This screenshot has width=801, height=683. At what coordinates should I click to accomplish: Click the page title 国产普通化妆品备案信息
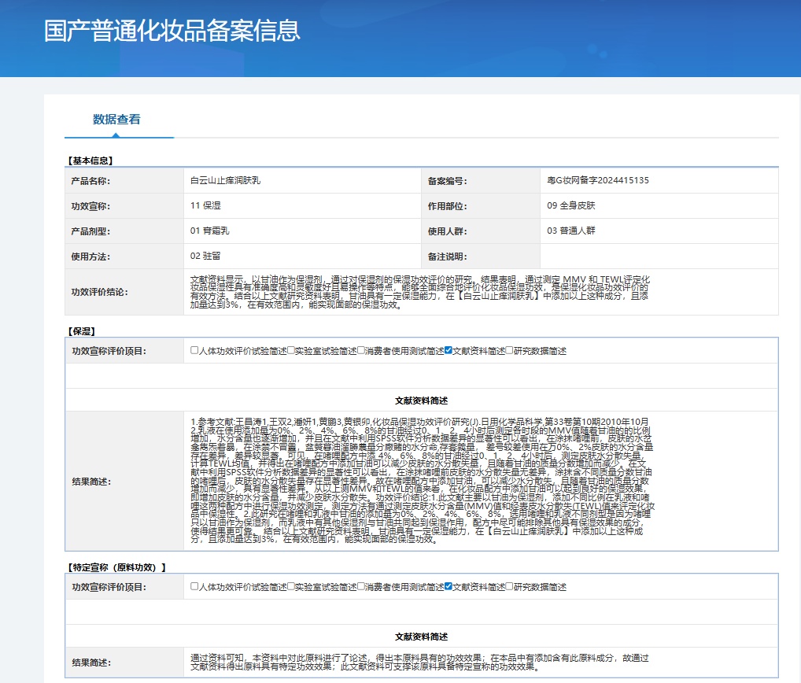(172, 31)
